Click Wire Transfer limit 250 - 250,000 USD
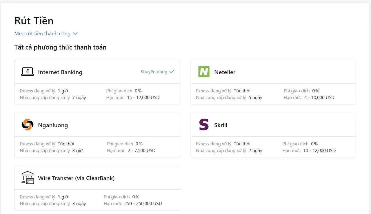371x214 pixels. (x=143, y=204)
